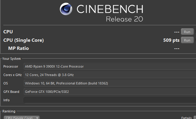Toggle the Details checkbox in Ranking

(x=195, y=117)
